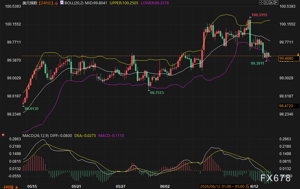The width and height of the screenshot is (300, 189).
Task: Click the 美元指数 symbol title
Action: [30, 3]
